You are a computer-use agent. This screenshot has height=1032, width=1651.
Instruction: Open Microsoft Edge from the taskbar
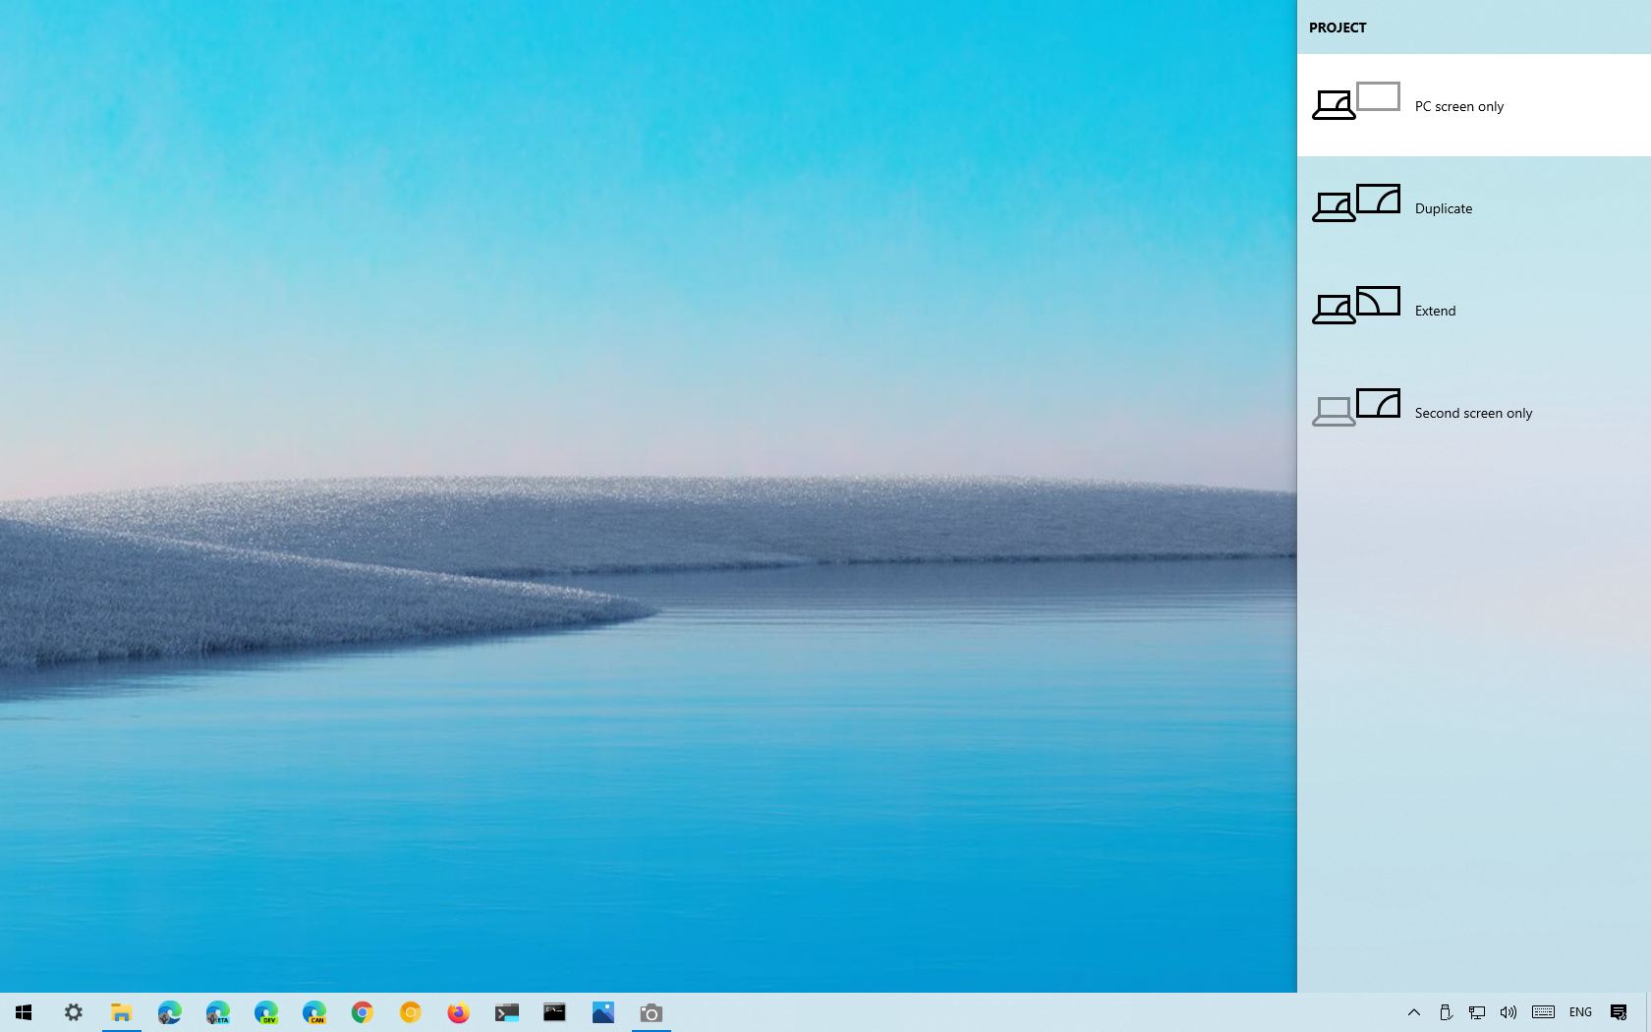[169, 1012]
